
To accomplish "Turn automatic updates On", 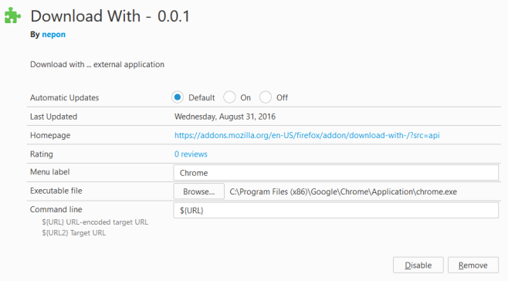I will tap(229, 97).
